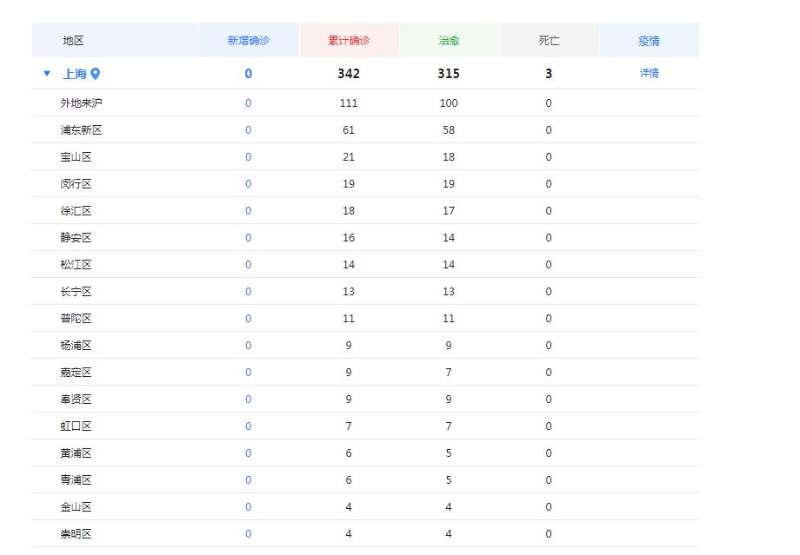The image size is (800, 555).
Task: Select the 累计确诊 column header
Action: coord(349,41)
